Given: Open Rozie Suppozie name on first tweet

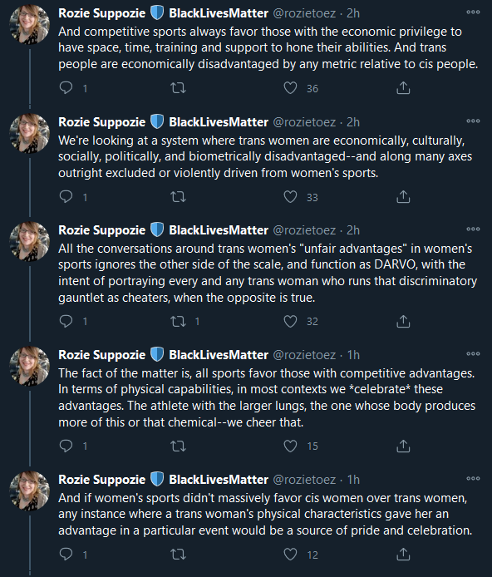Looking at the screenshot, I should click(102, 13).
